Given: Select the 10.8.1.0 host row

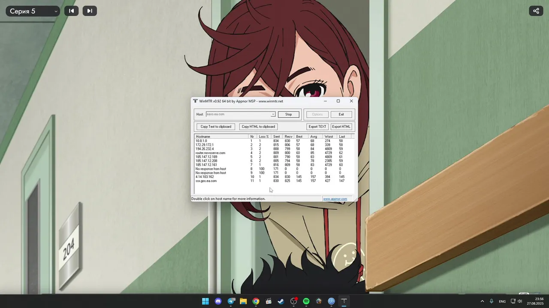Looking at the screenshot, I should click(274, 141).
